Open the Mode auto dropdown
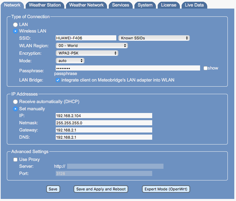The image size is (236, 201). click(70, 61)
